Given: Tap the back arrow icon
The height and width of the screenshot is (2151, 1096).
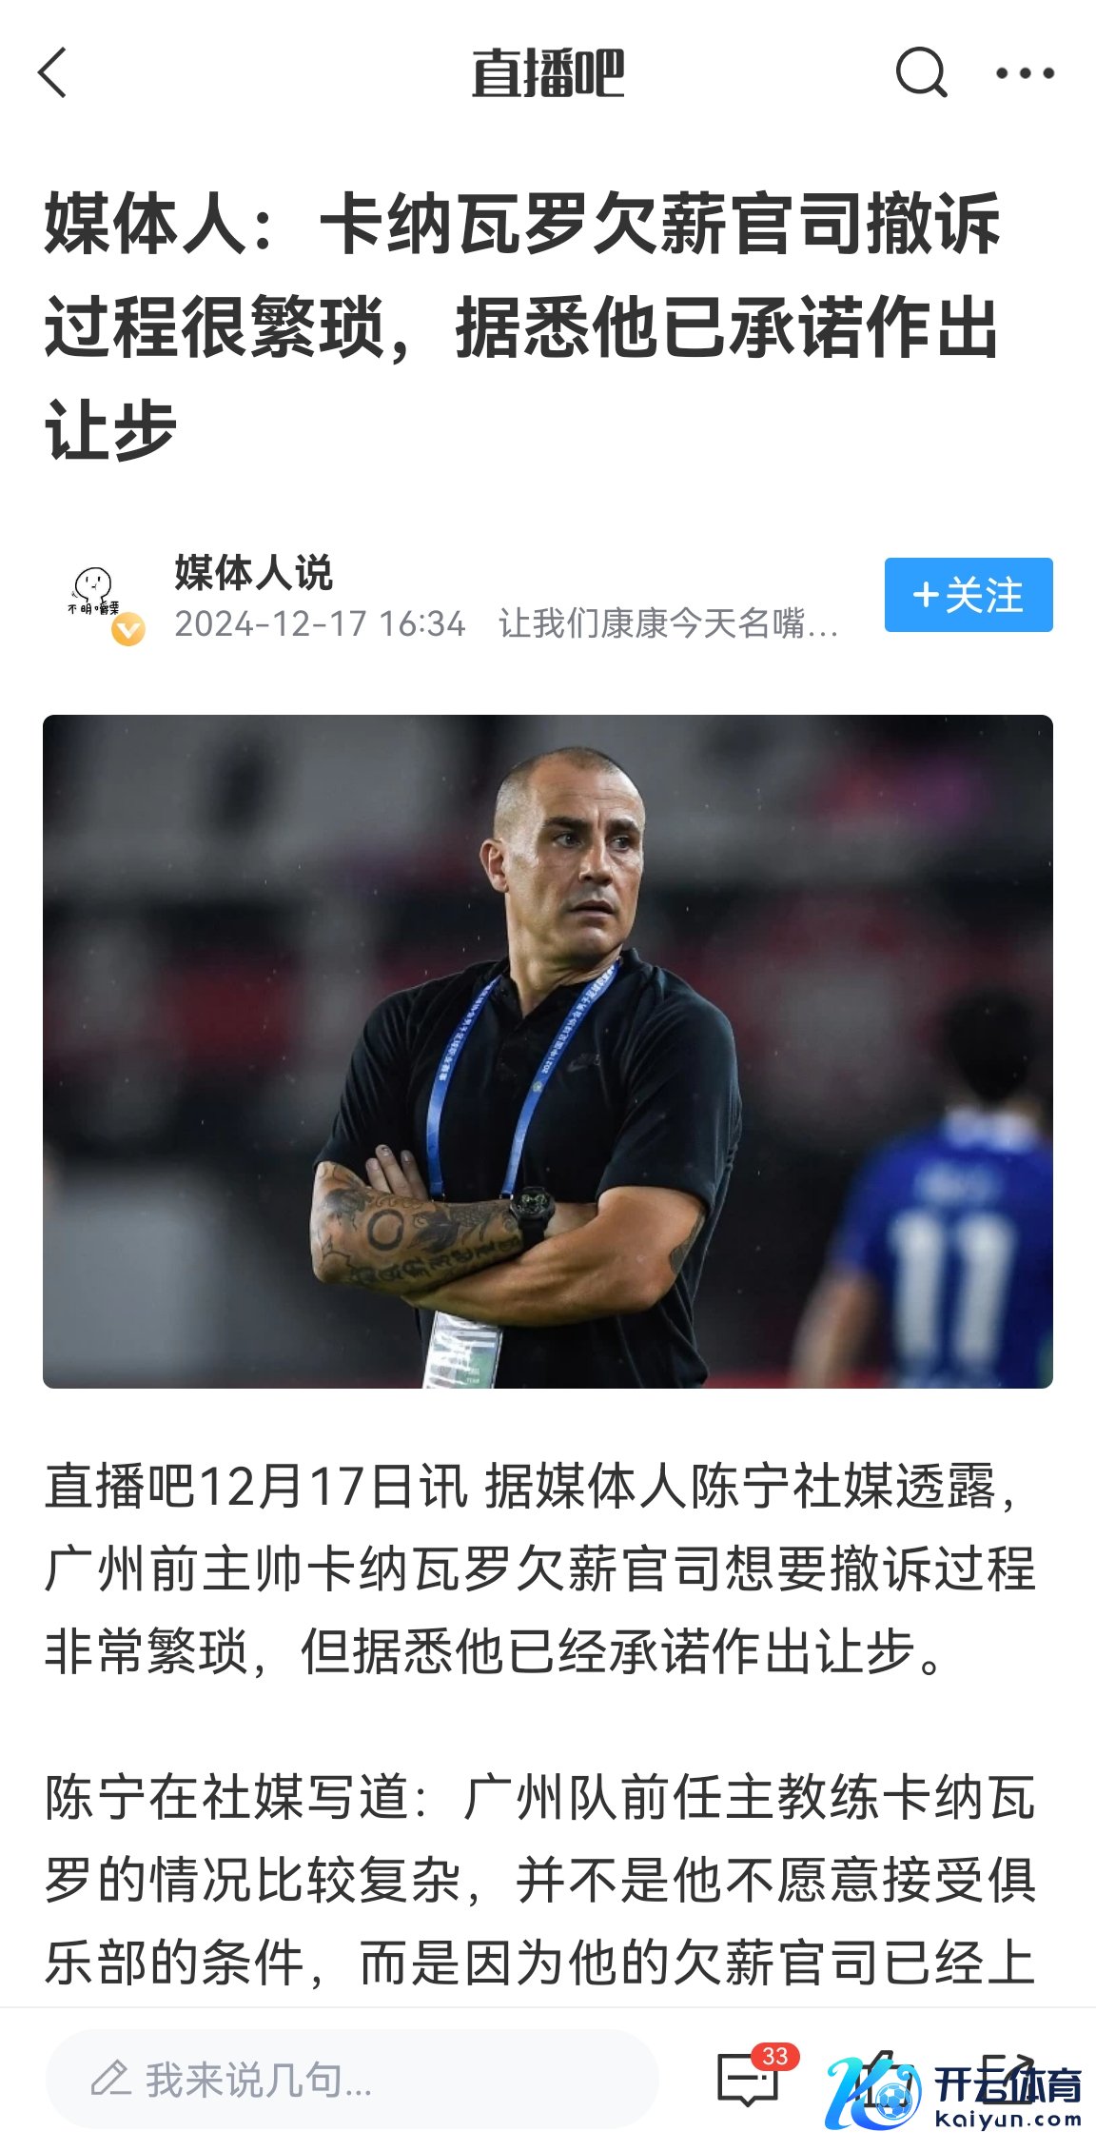Looking at the screenshot, I should [53, 73].
